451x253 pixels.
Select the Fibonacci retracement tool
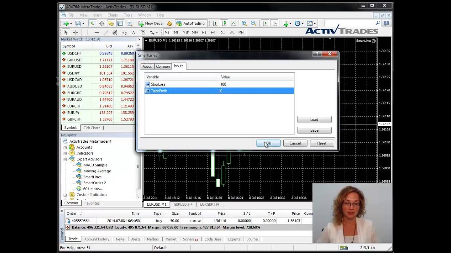point(124,32)
